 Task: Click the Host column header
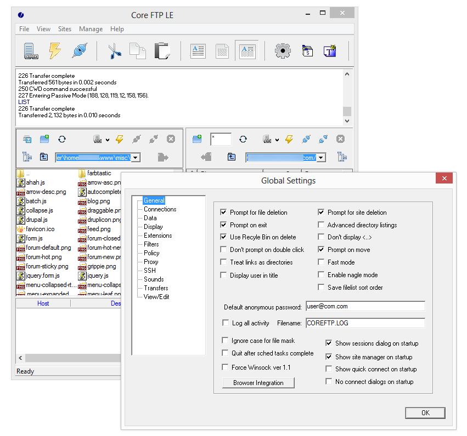[x=43, y=303]
